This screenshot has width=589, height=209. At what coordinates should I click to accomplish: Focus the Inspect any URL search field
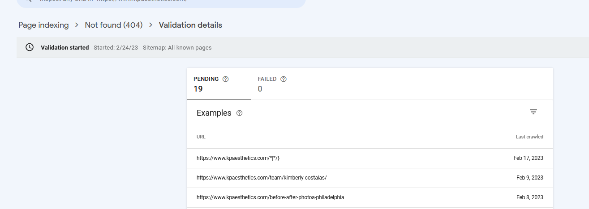coord(161,2)
